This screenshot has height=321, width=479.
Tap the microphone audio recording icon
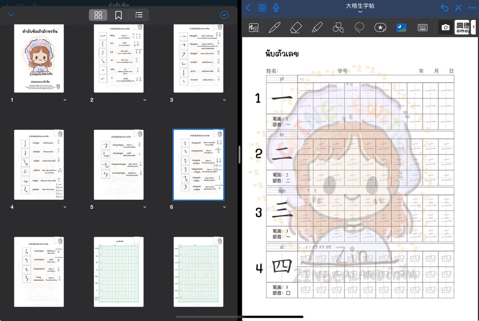coord(276,8)
